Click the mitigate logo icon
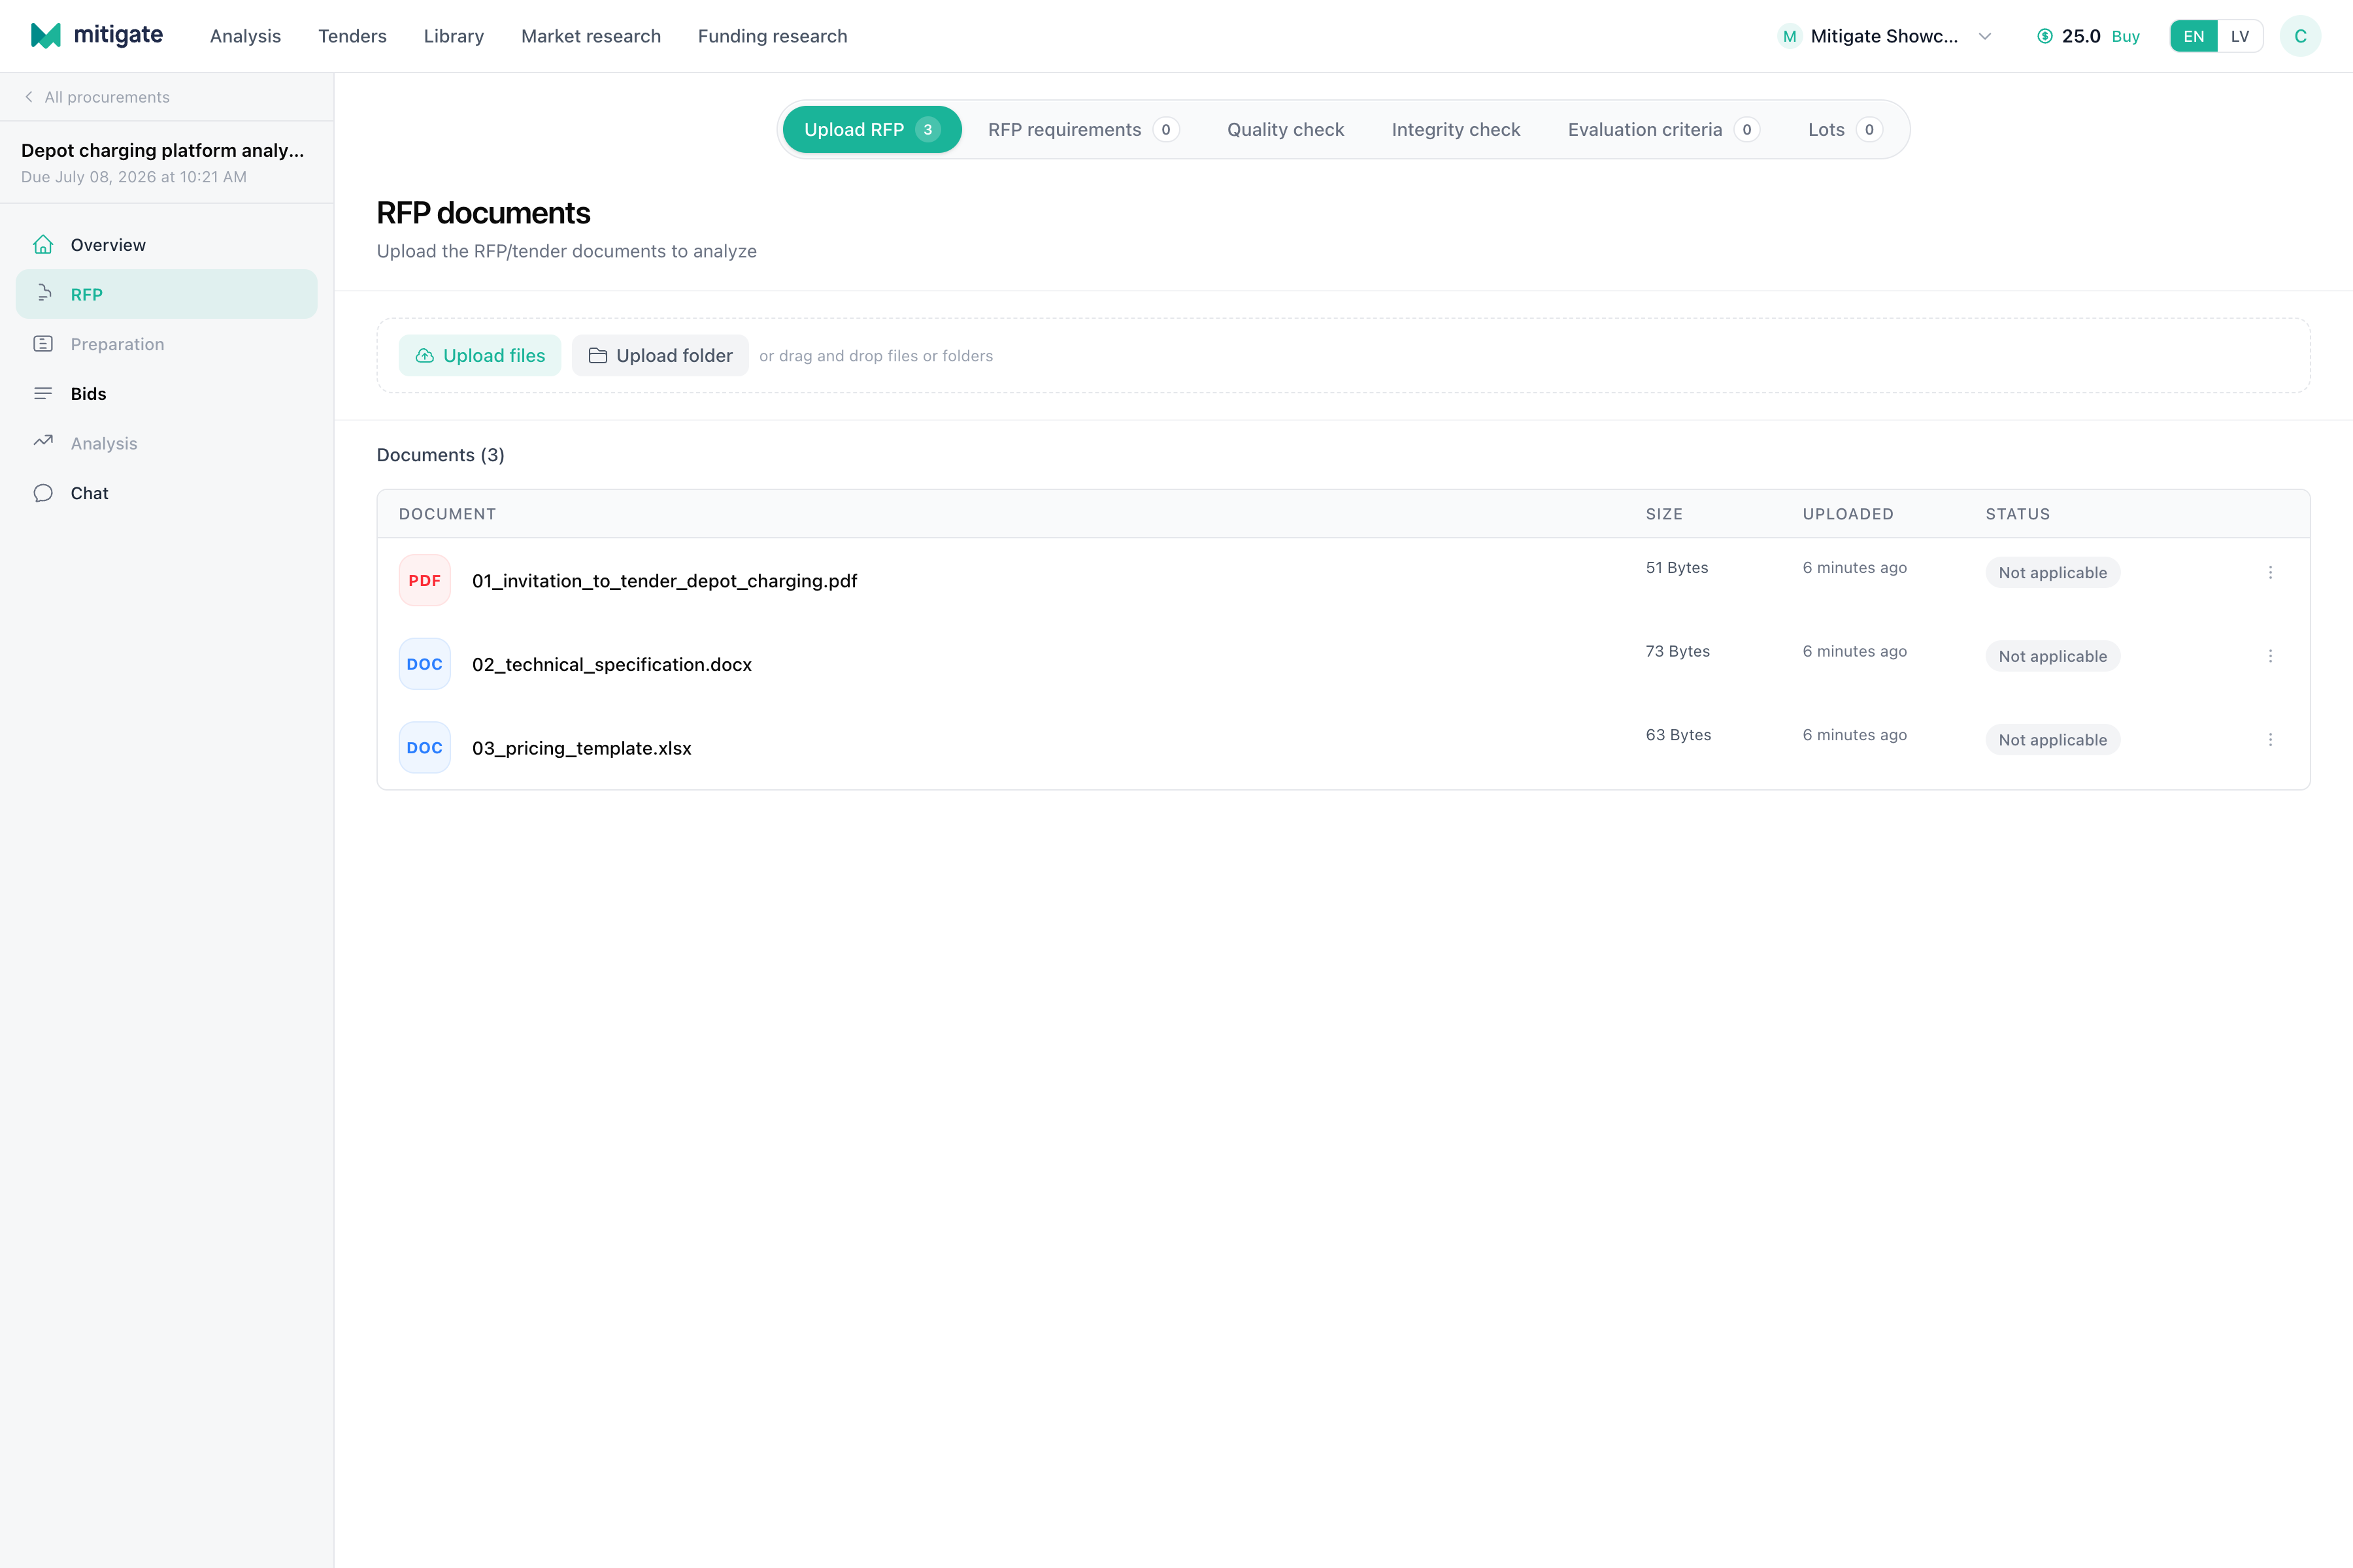 [x=46, y=35]
